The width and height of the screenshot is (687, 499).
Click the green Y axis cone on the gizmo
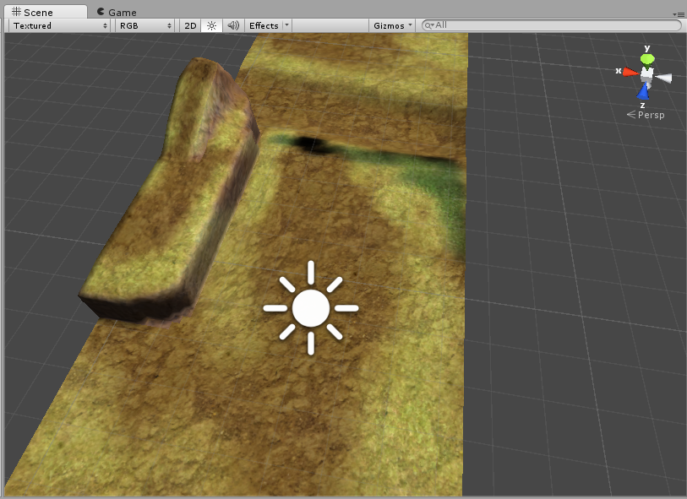point(646,57)
